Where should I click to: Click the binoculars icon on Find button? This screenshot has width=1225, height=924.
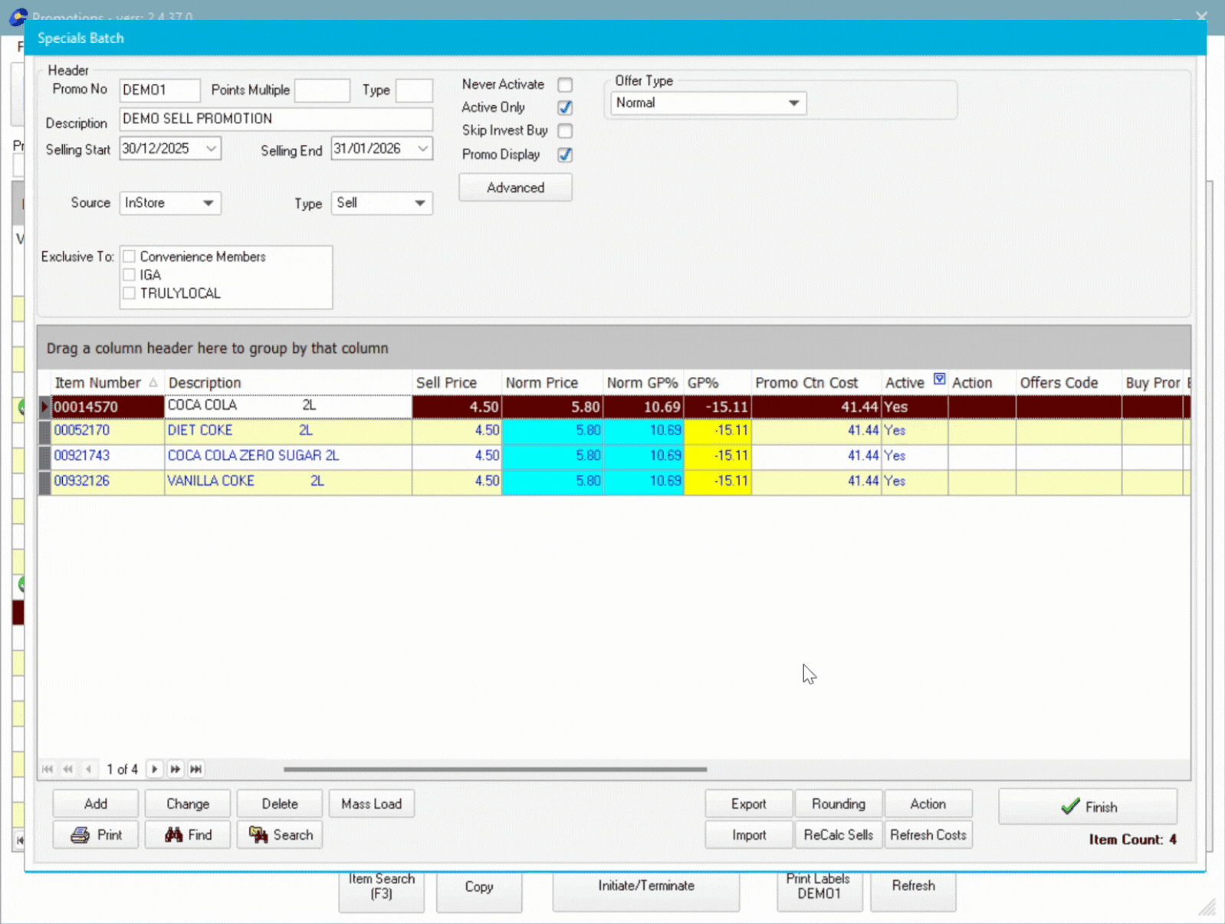(x=174, y=835)
